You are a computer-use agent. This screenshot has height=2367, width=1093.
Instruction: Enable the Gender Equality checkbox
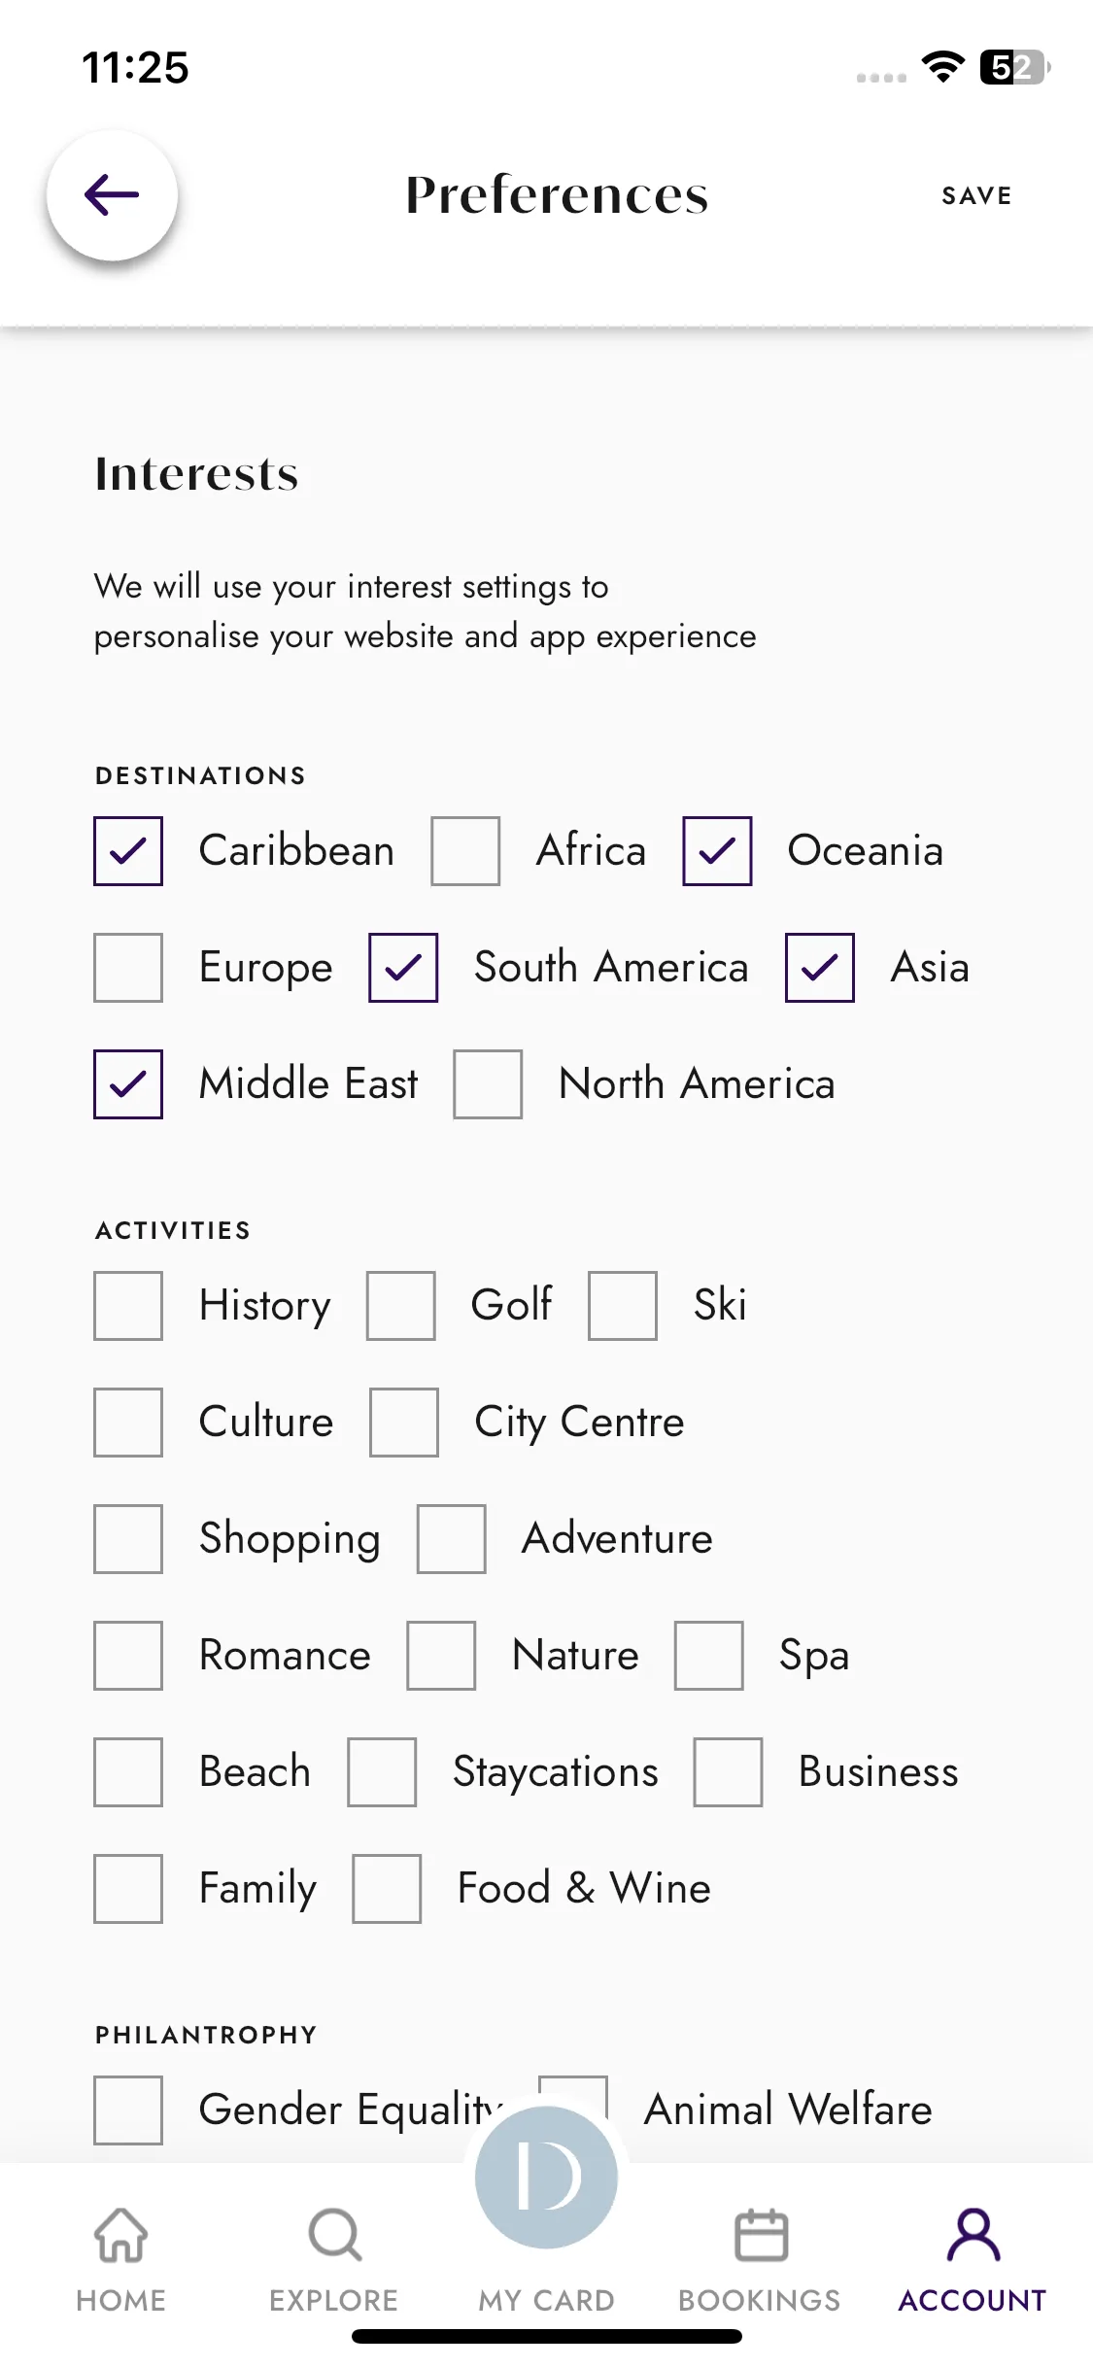click(x=128, y=2110)
